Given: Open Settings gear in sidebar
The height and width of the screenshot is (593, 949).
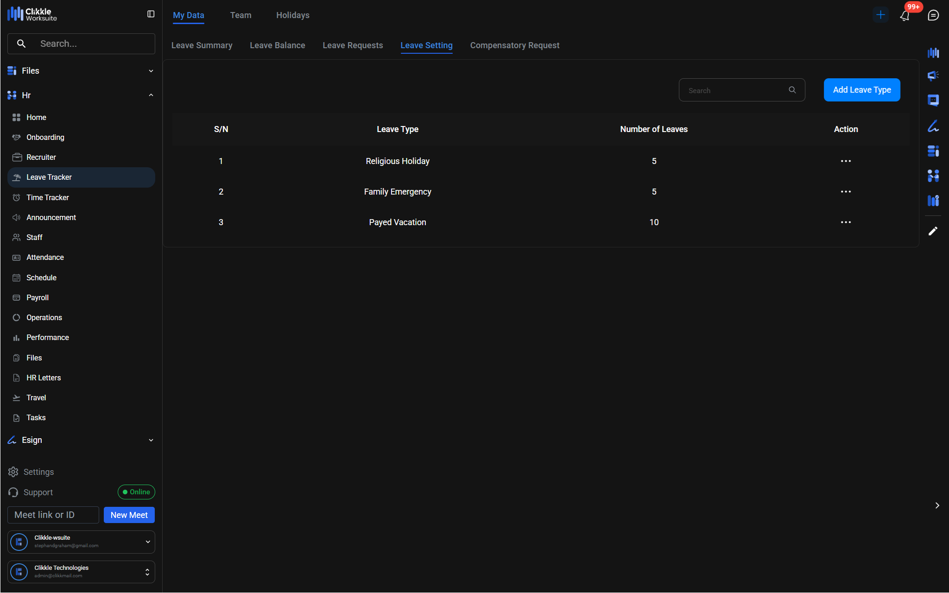Looking at the screenshot, I should point(13,472).
